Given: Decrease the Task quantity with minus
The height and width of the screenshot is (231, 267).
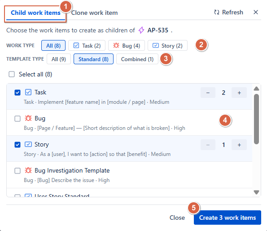Looking at the screenshot, I should click(208, 93).
